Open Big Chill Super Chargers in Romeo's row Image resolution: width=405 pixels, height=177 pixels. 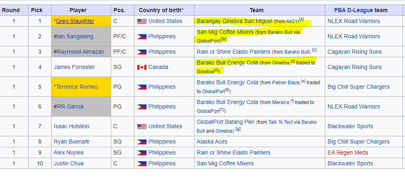coord(359,87)
